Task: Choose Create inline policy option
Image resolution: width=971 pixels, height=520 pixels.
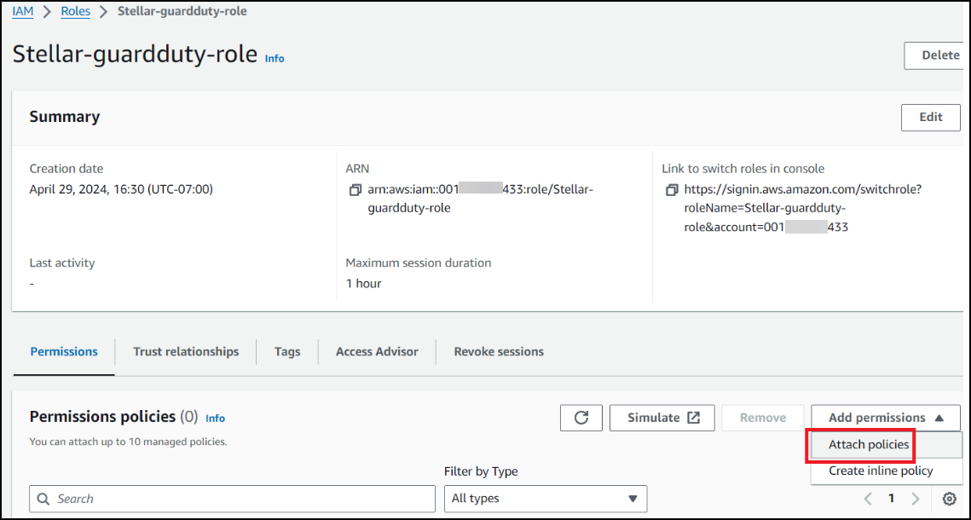Action: (x=881, y=471)
